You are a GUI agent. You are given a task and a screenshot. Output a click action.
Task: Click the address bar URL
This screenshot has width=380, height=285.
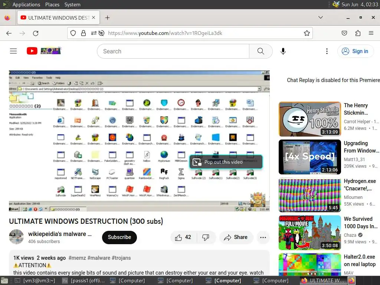165,33
